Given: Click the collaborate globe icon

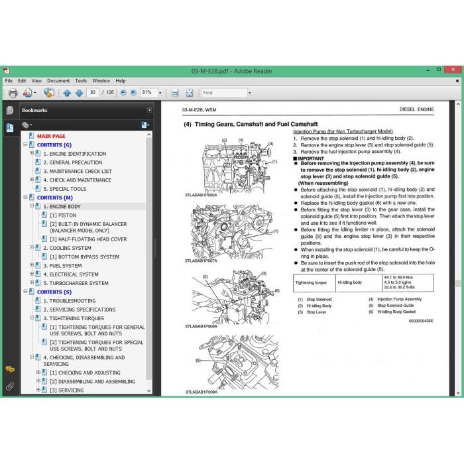Looking at the screenshot, I should 49,93.
